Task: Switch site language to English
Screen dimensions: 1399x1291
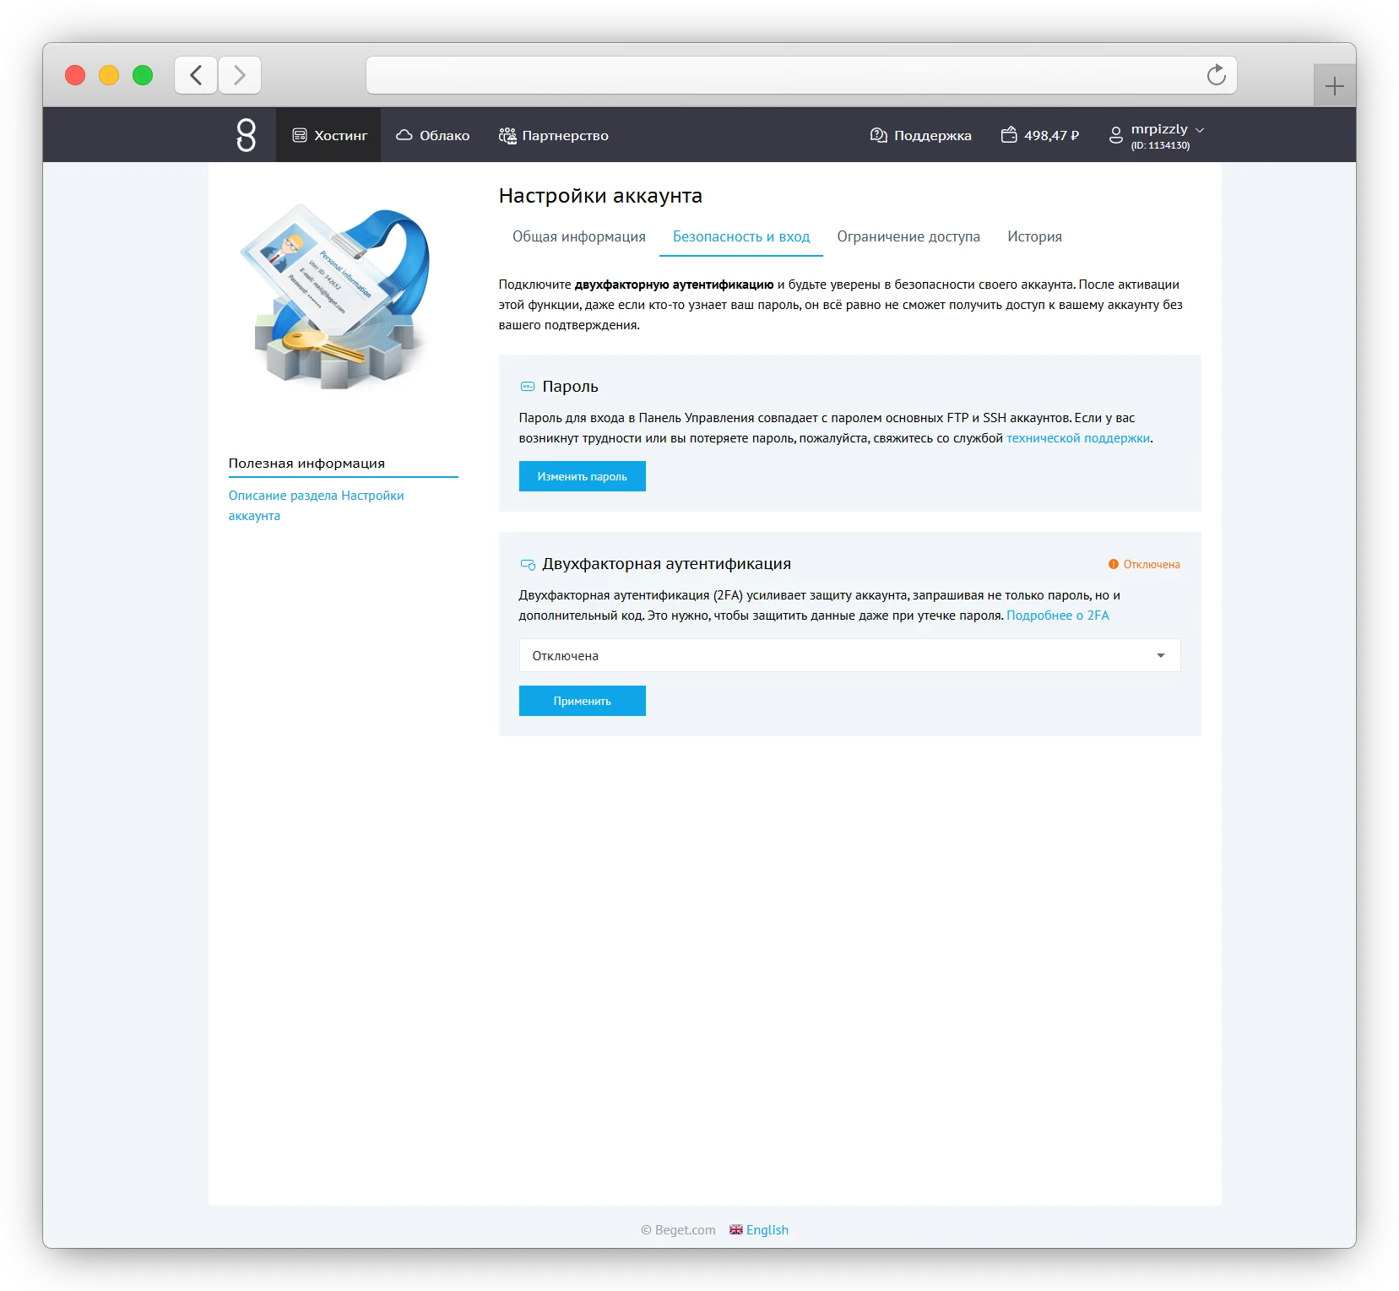Action: pos(759,1229)
